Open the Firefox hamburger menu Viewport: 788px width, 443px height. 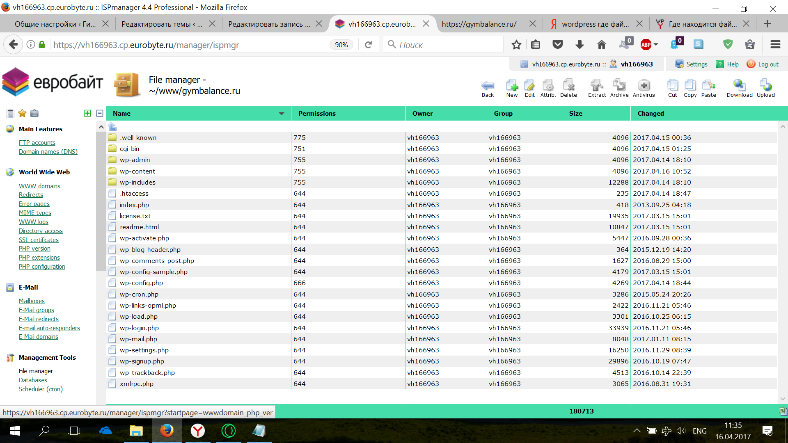[x=775, y=45]
